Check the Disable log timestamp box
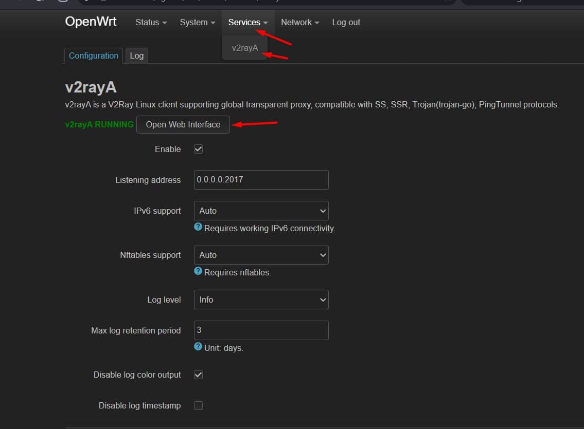 pyautogui.click(x=198, y=405)
